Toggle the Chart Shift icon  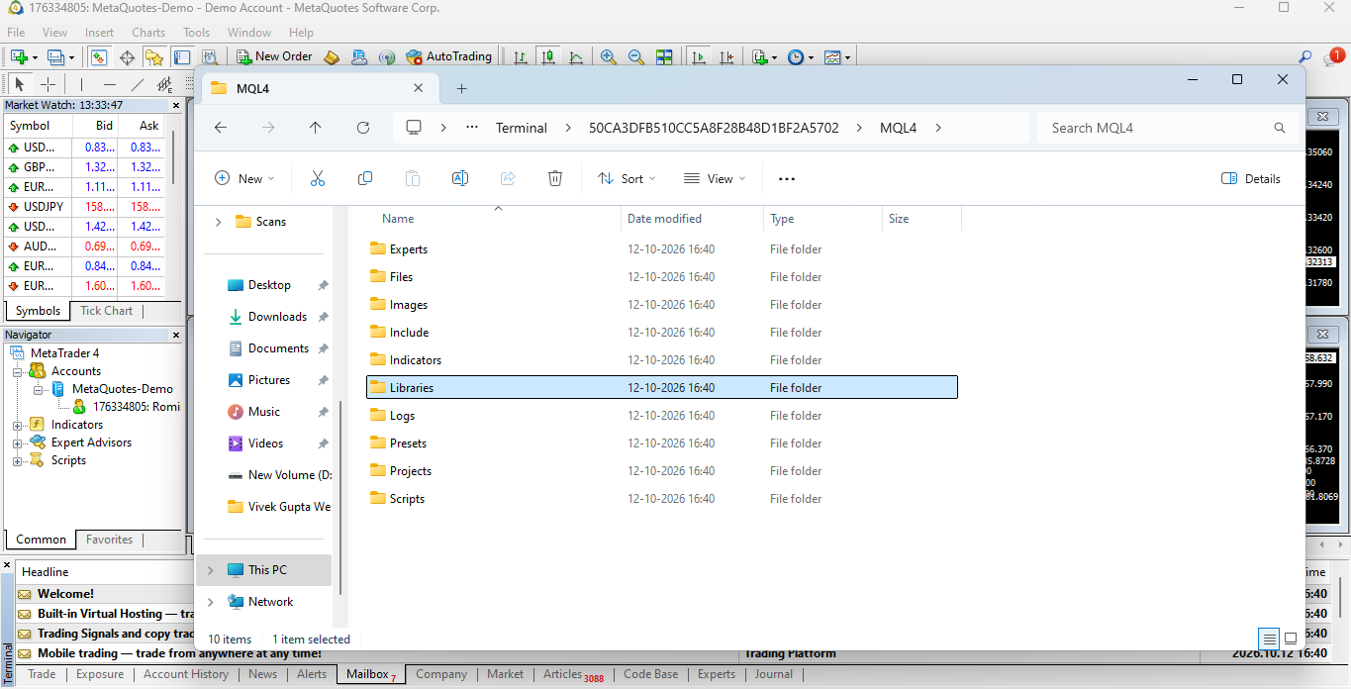[x=727, y=57]
